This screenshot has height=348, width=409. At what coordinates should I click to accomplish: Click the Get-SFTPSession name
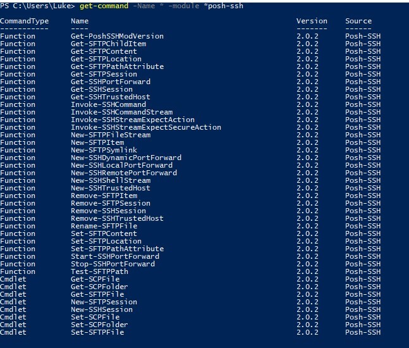(x=104, y=74)
